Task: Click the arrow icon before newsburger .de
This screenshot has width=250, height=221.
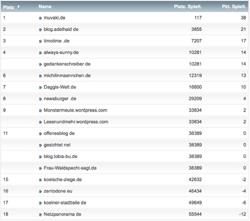Action: point(40,99)
